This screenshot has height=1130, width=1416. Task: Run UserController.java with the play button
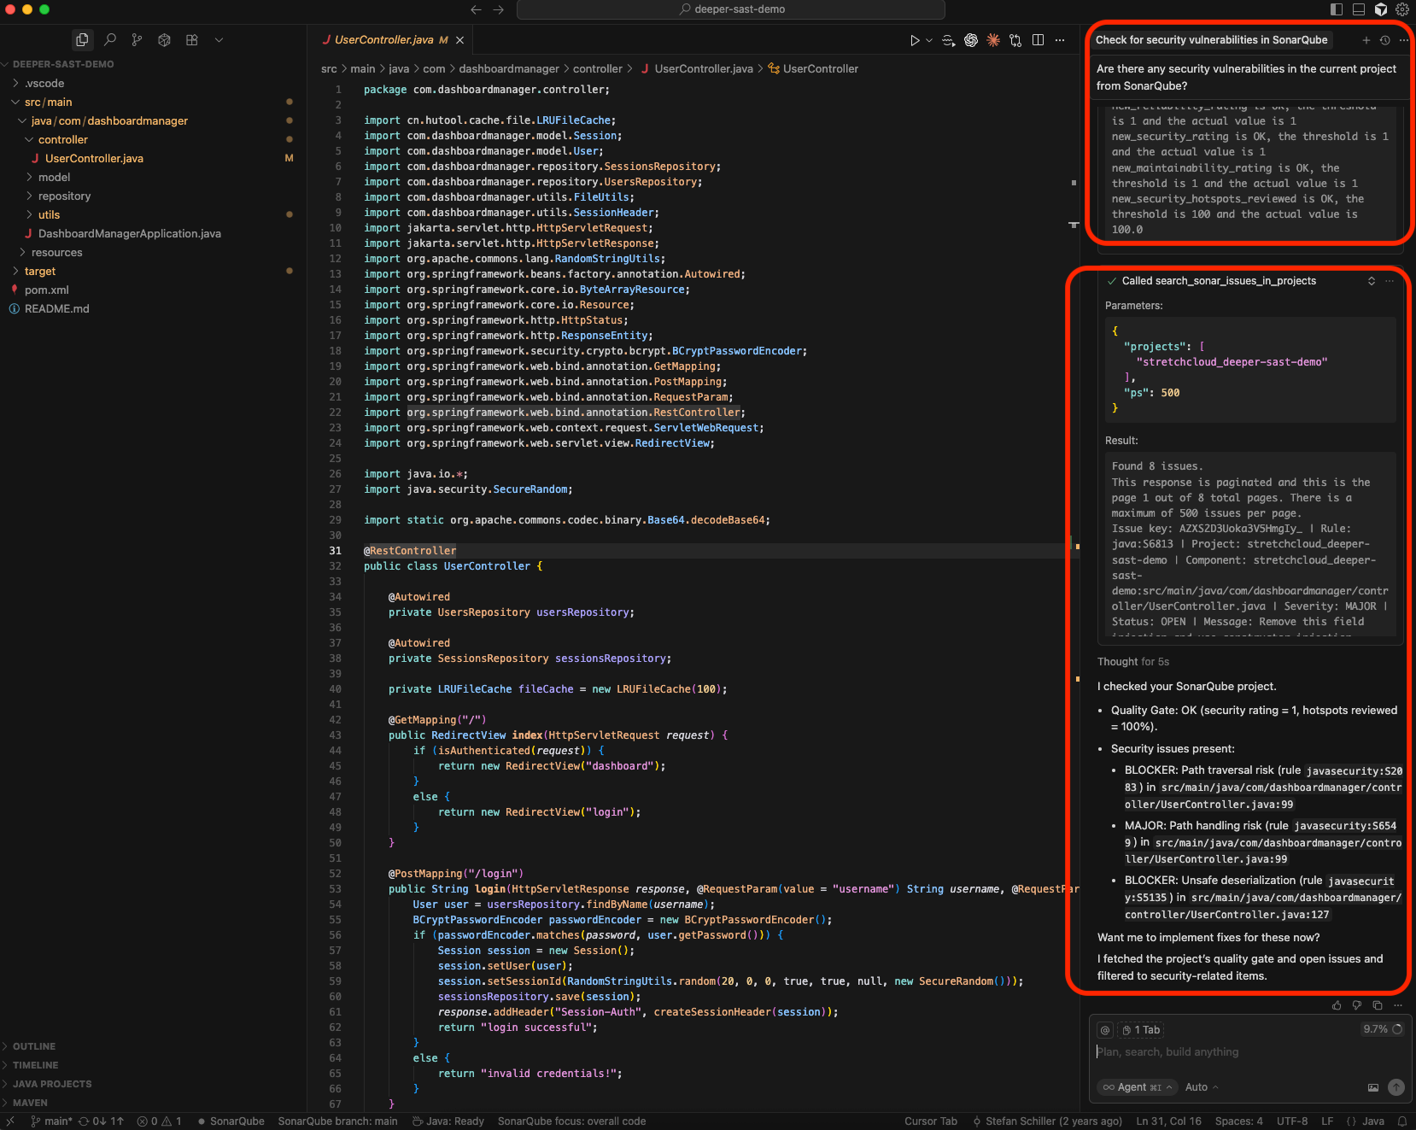[915, 40]
